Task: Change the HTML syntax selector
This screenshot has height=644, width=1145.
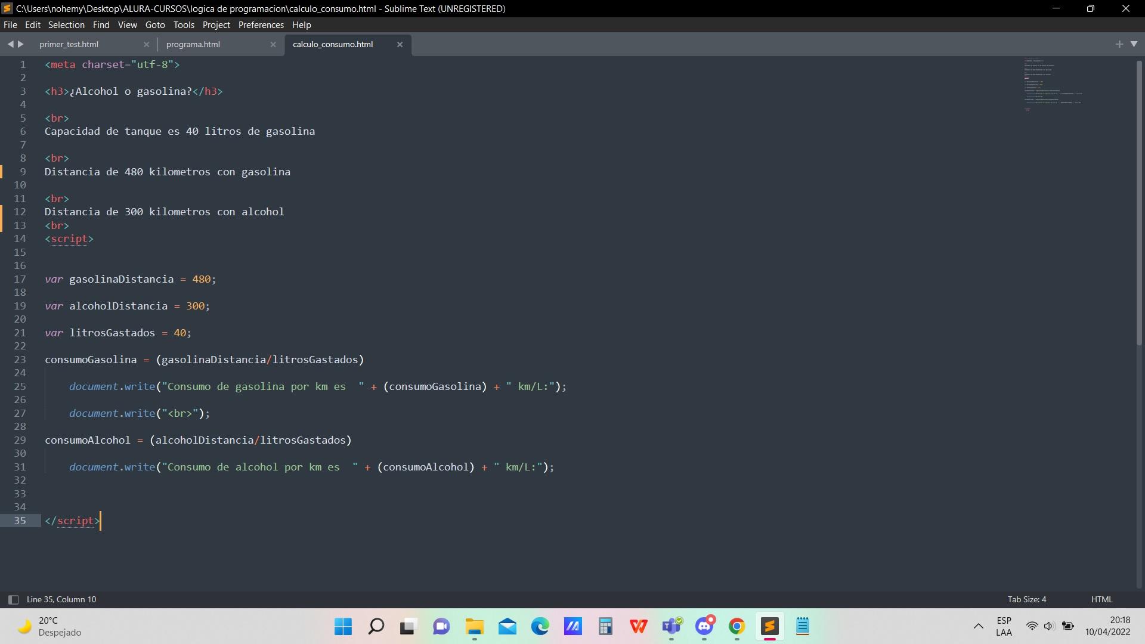Action: [1101, 600]
